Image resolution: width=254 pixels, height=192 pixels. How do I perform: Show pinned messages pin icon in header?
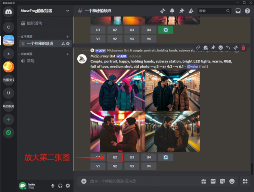[182, 11]
